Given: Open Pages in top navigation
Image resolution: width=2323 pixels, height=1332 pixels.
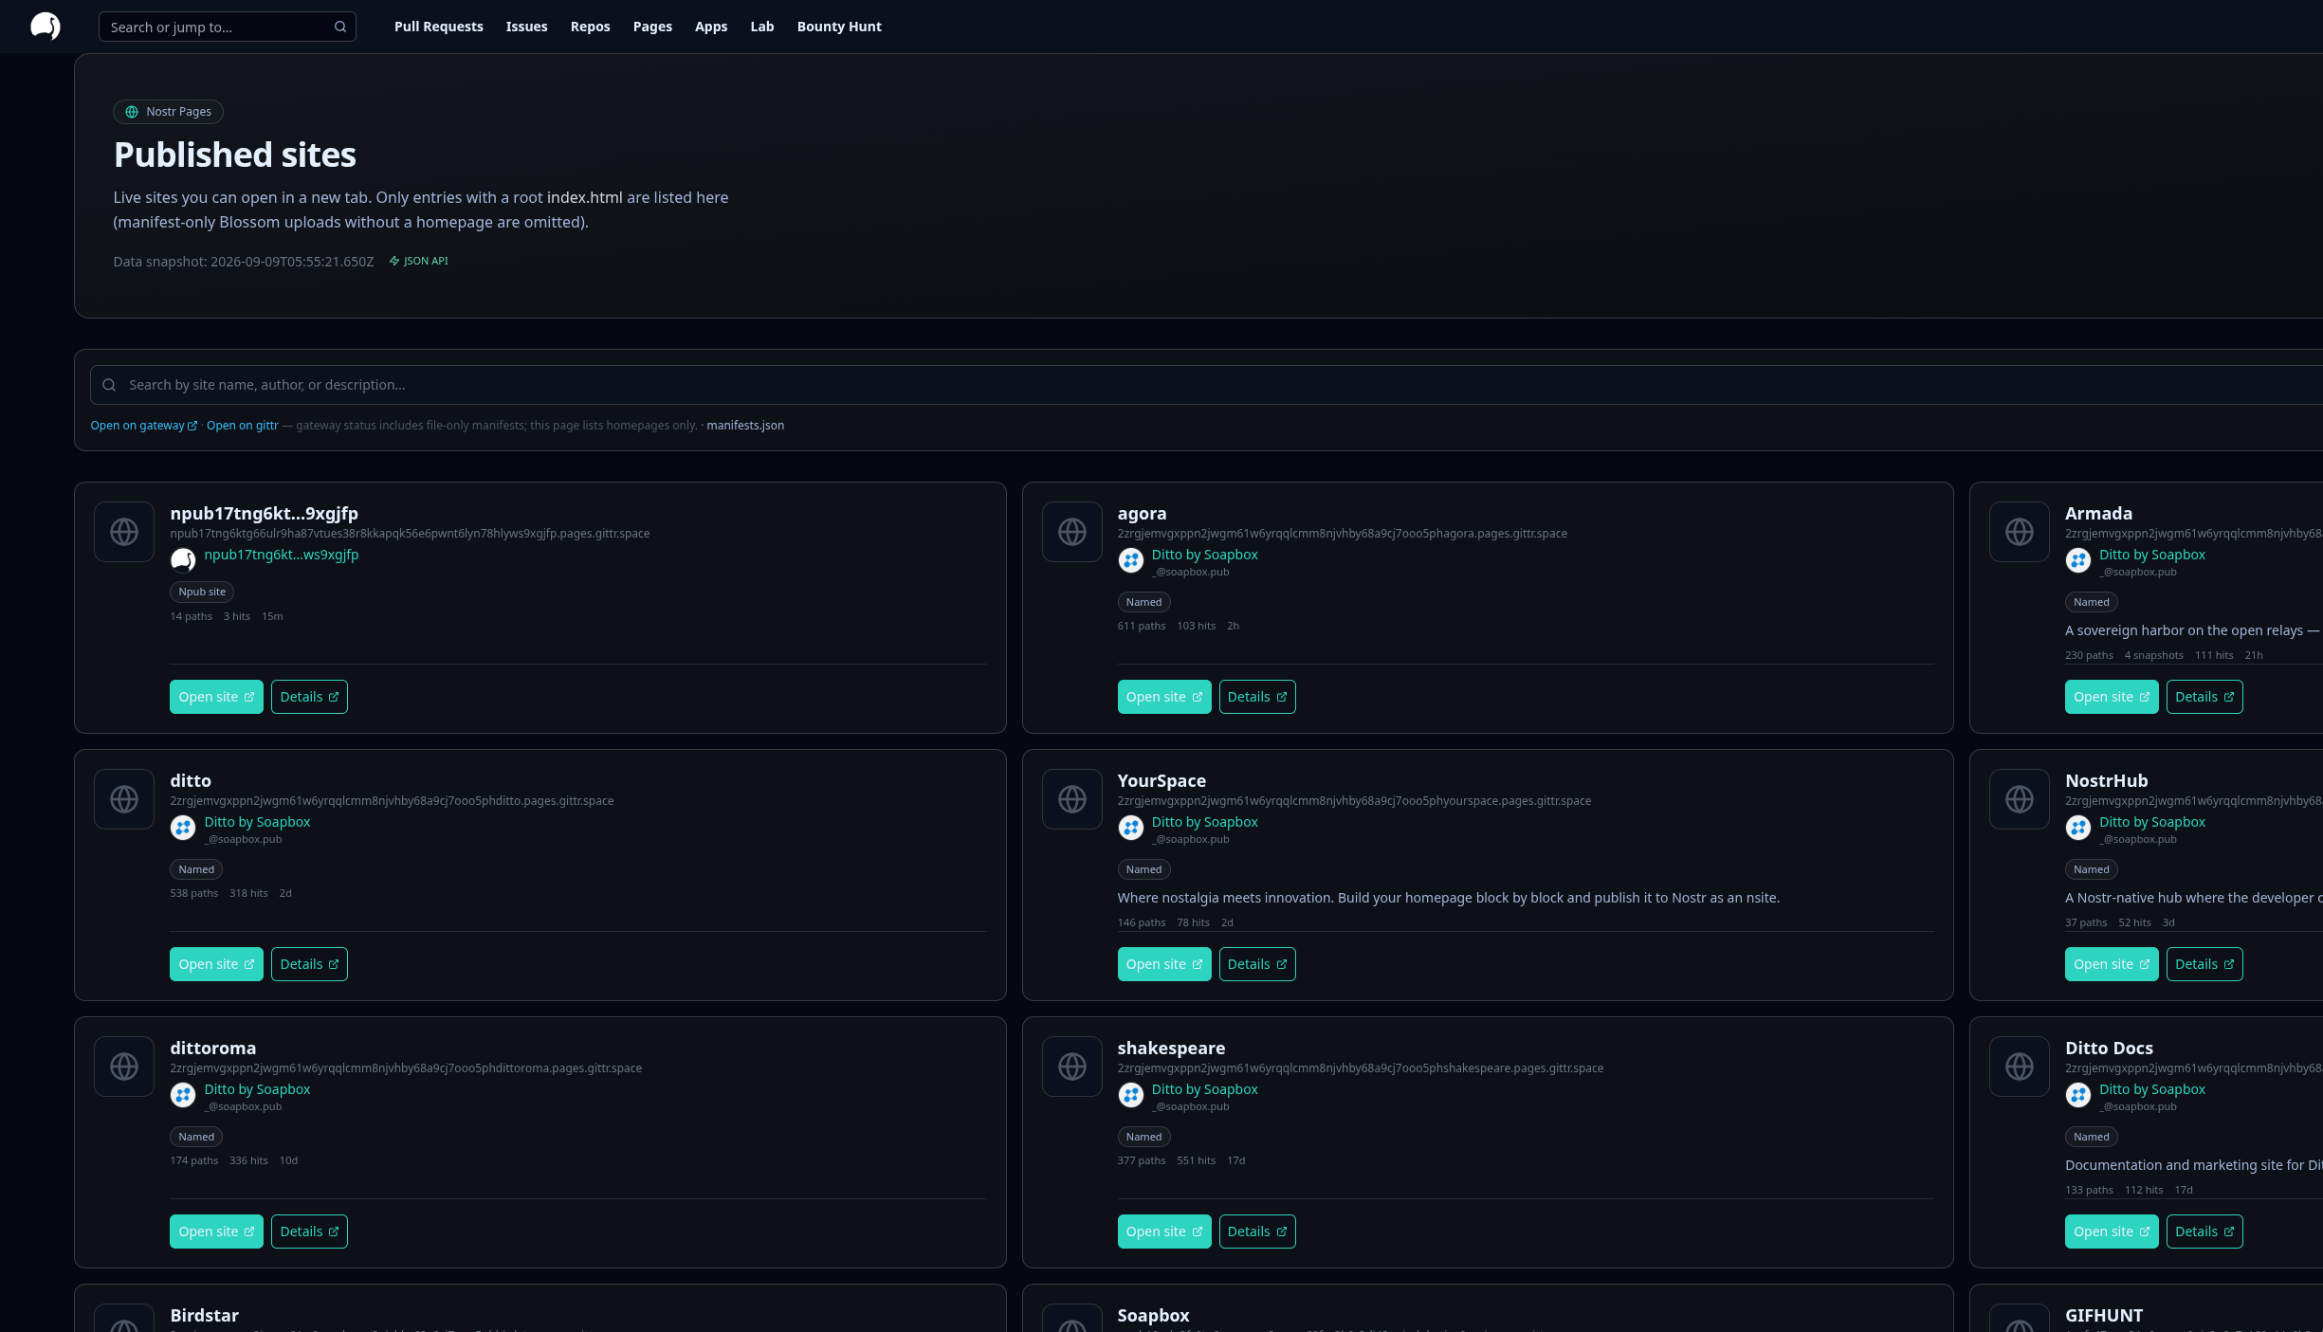Looking at the screenshot, I should pos(652,27).
